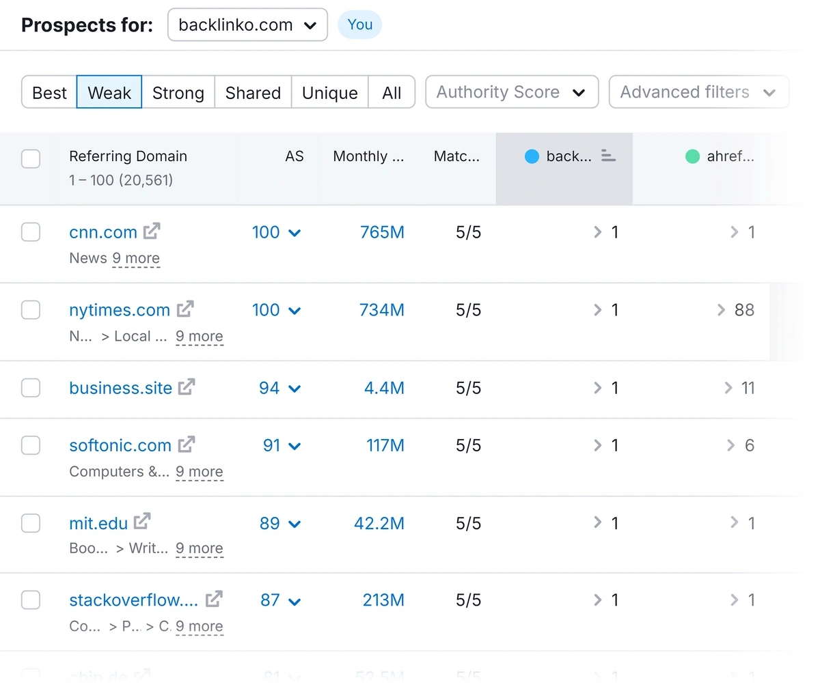Expand AS score 100 for cnn.com
The image size is (820, 691).
(276, 232)
